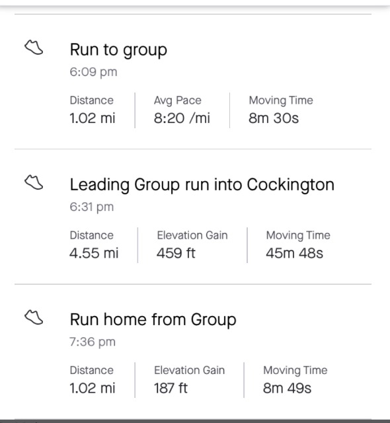
Task: Click Distance label under Run to group
Action: click(x=91, y=100)
